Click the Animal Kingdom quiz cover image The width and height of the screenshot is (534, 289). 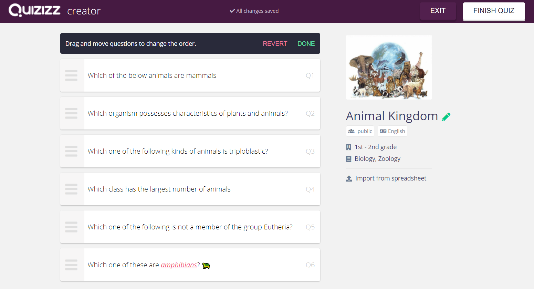click(389, 67)
